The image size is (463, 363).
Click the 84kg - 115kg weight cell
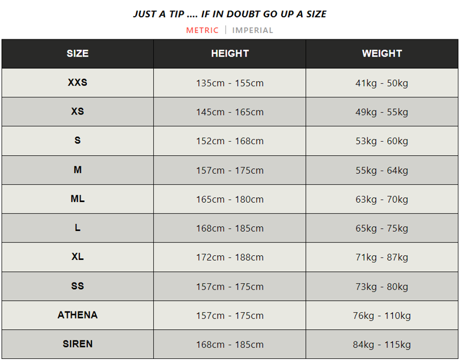382,344
